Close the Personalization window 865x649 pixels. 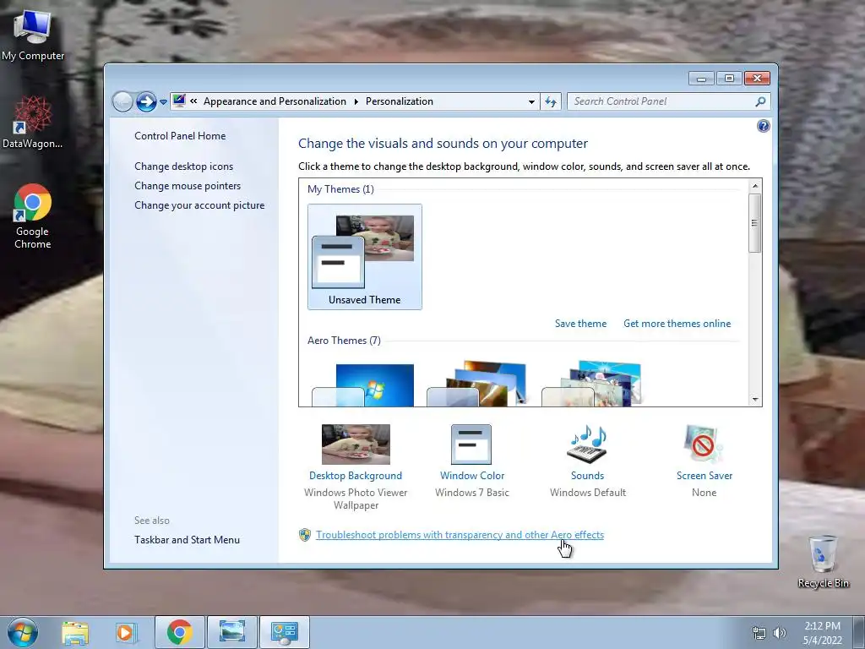758,79
